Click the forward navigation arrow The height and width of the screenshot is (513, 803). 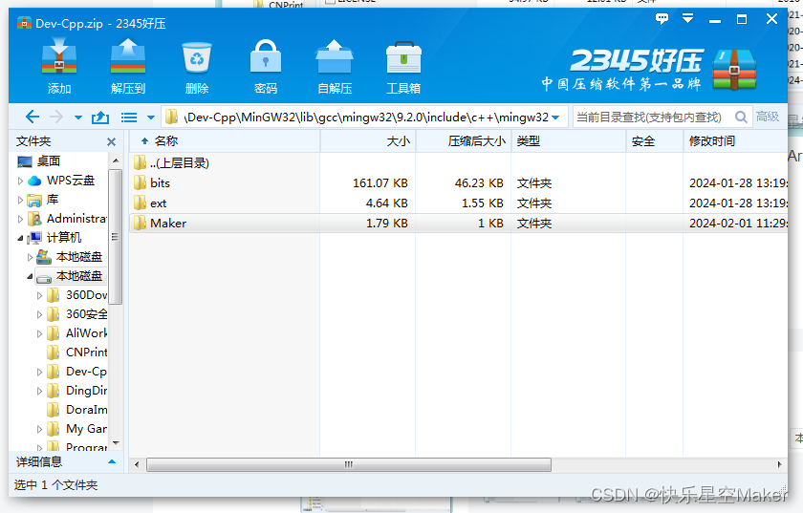coord(56,118)
